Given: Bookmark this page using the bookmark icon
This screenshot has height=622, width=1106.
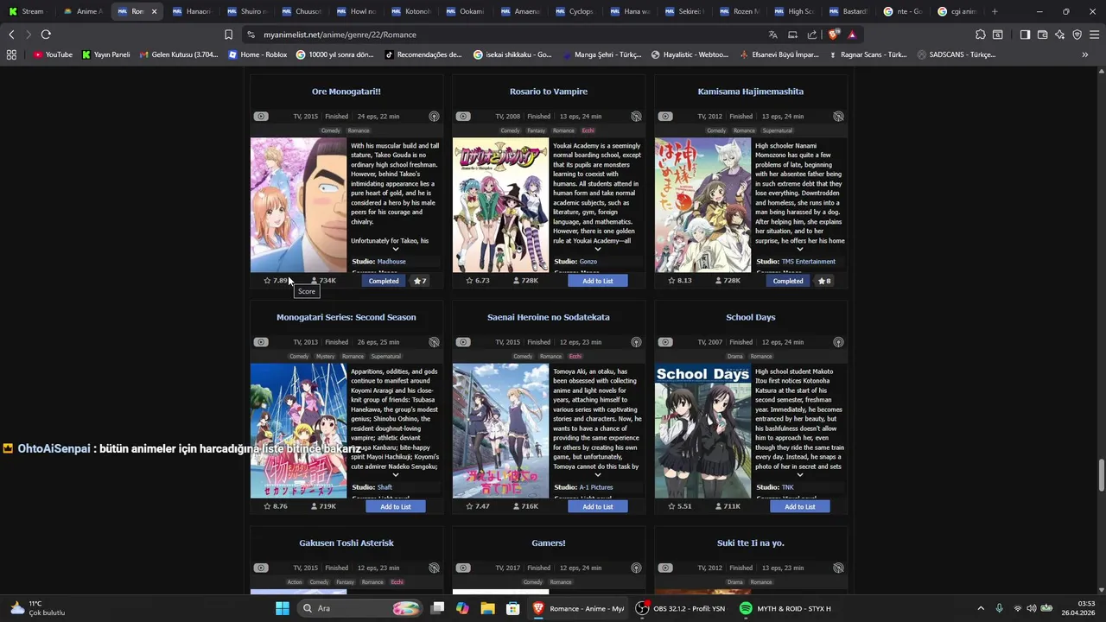Looking at the screenshot, I should (x=228, y=35).
